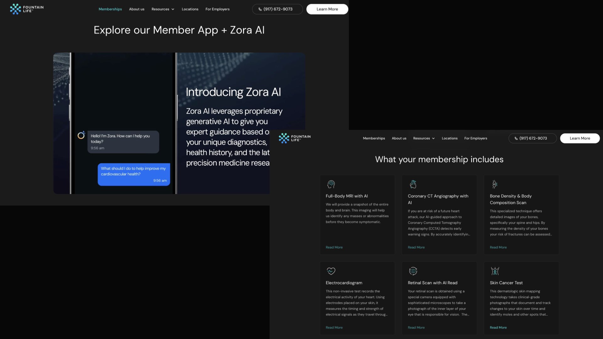Click the 'Hello! I'm Zora' chat bubble
The image size is (603, 339).
click(123, 142)
